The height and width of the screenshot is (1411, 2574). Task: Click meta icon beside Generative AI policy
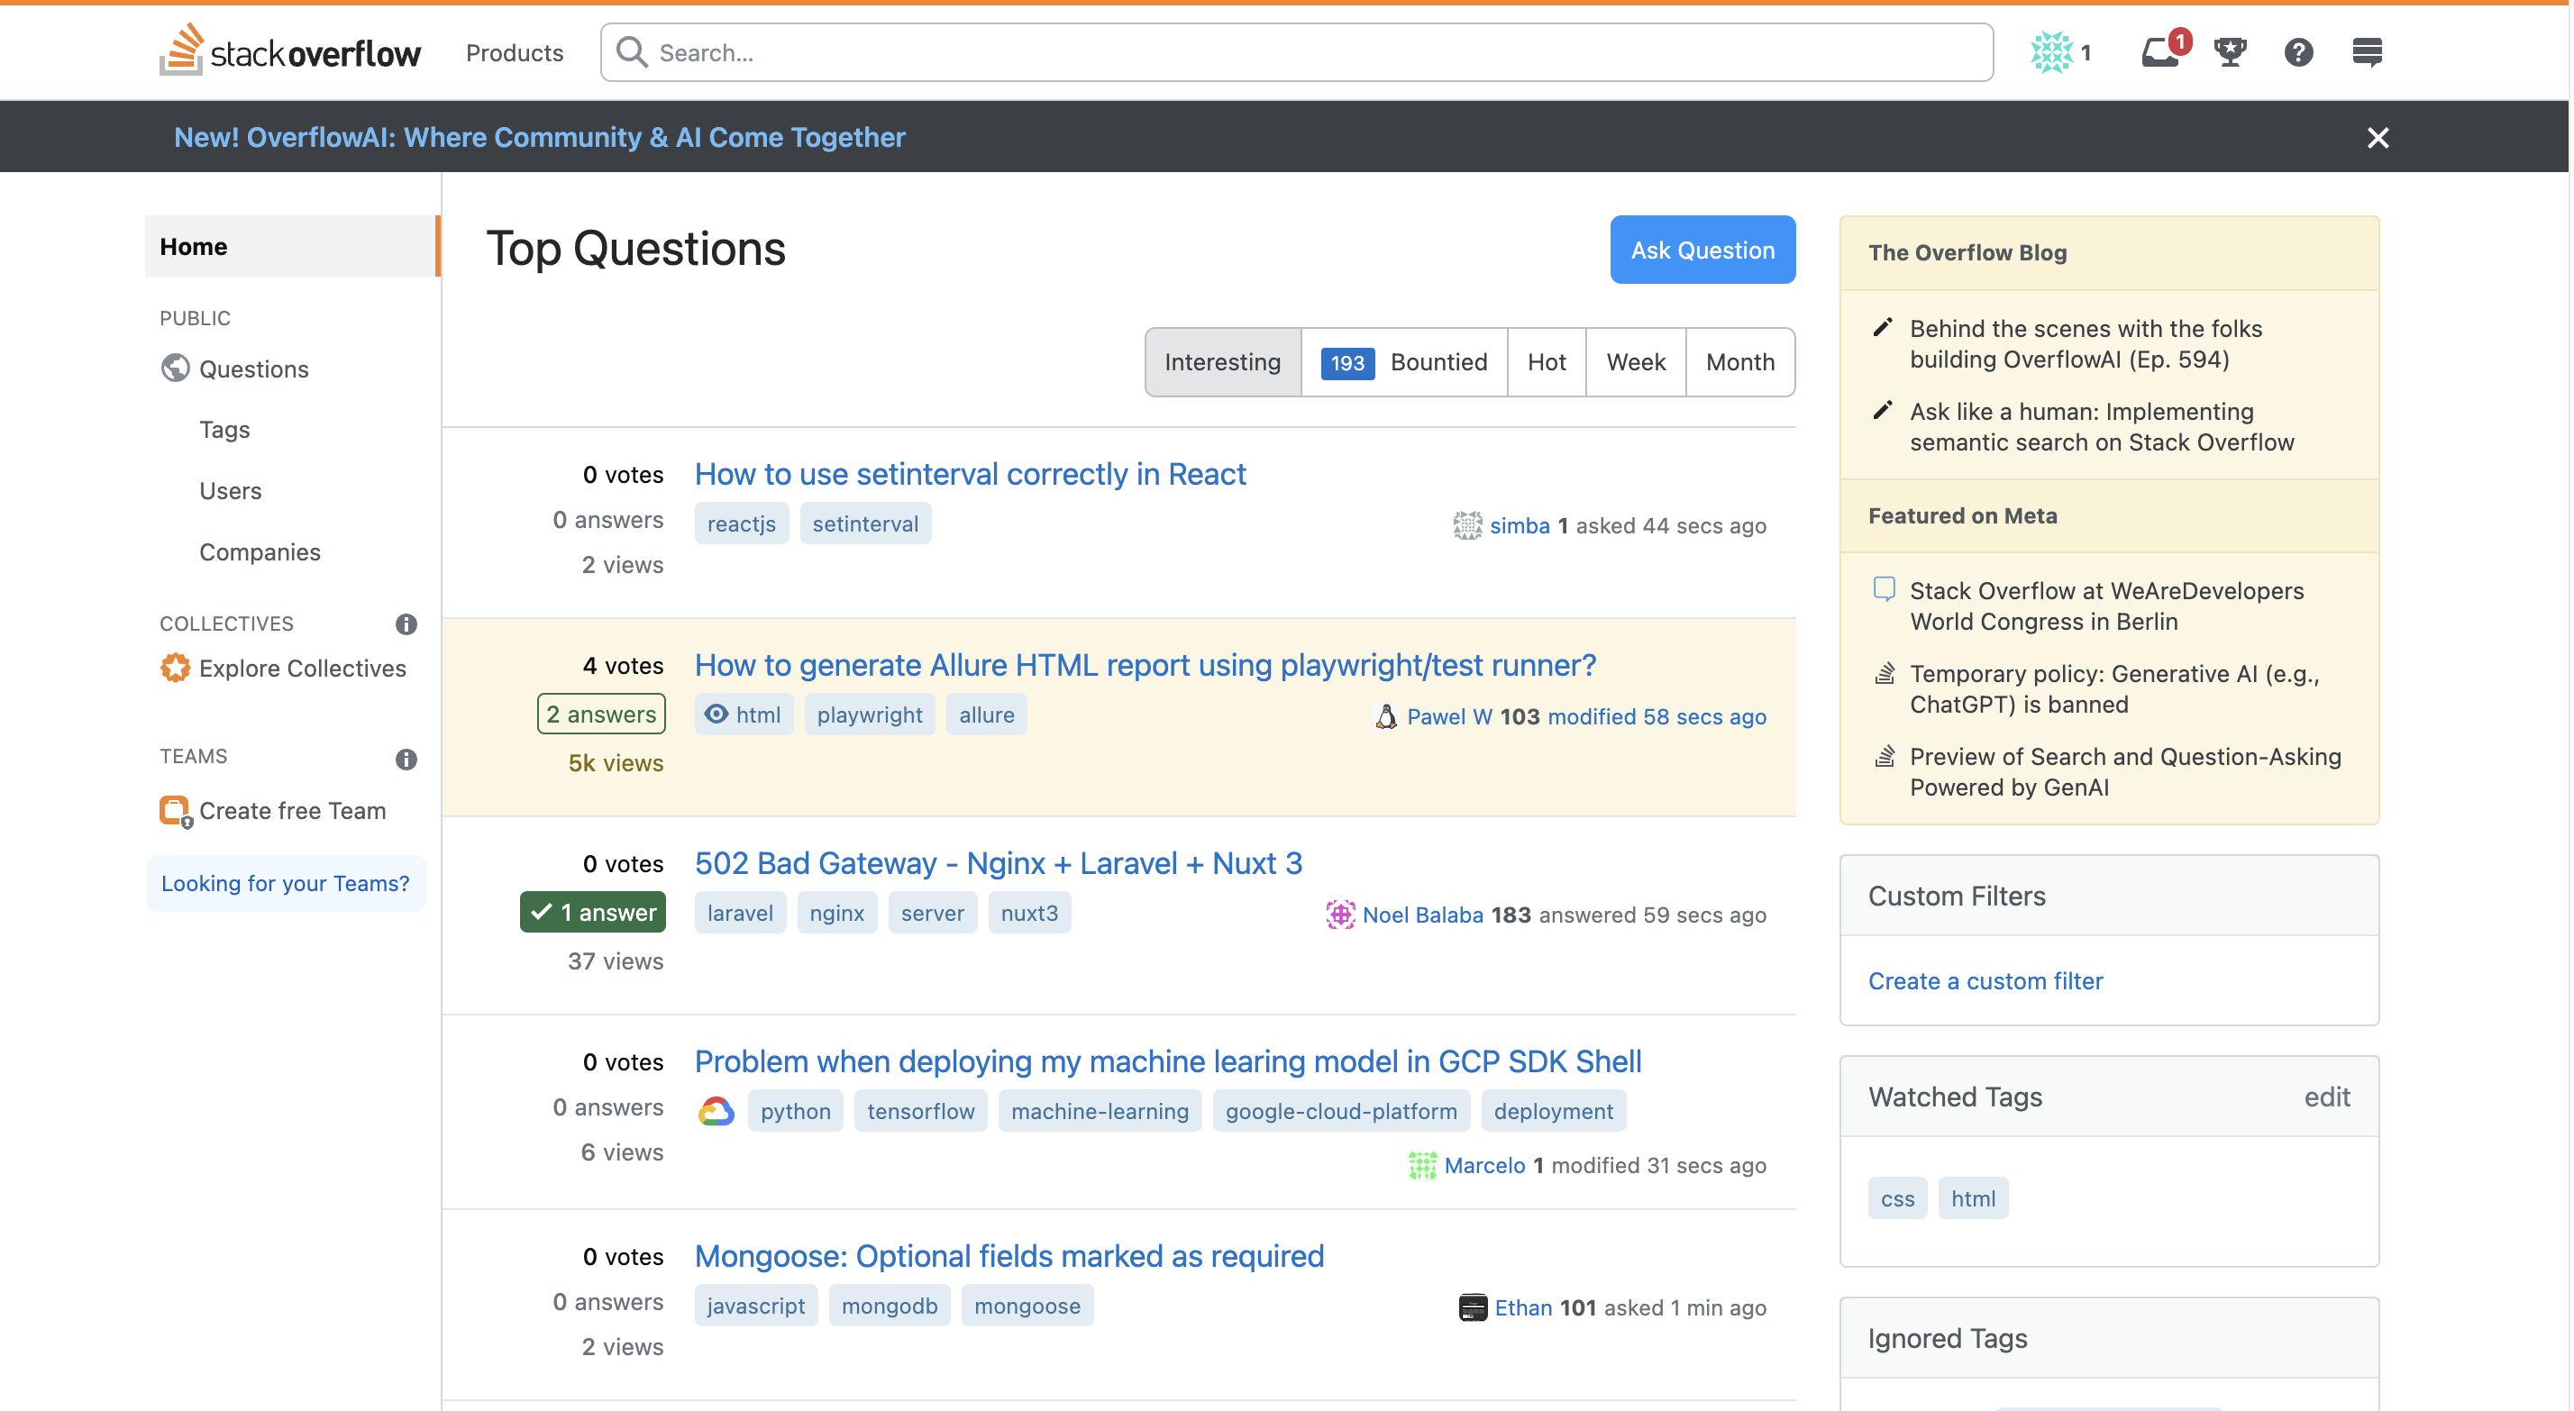1884,674
